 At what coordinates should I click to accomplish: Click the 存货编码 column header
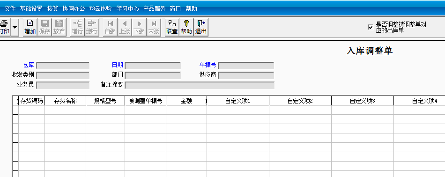[31, 101]
